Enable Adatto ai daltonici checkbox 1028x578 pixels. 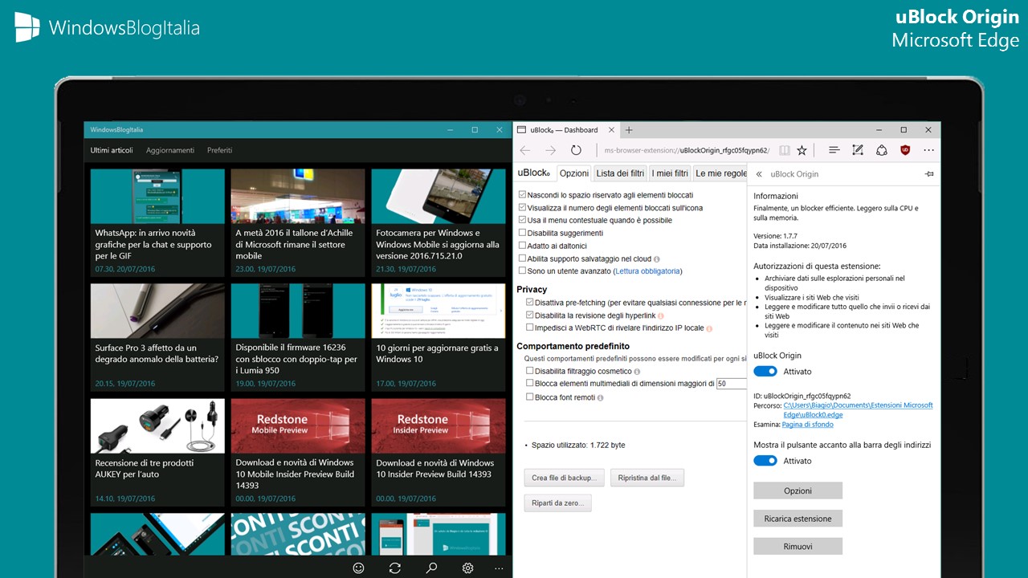click(523, 246)
